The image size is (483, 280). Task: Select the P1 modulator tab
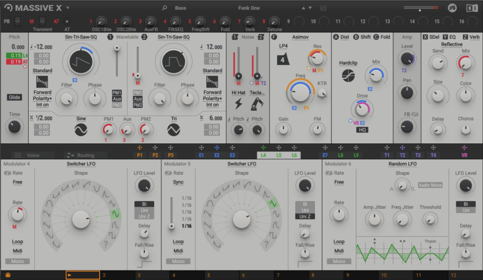[139, 155]
